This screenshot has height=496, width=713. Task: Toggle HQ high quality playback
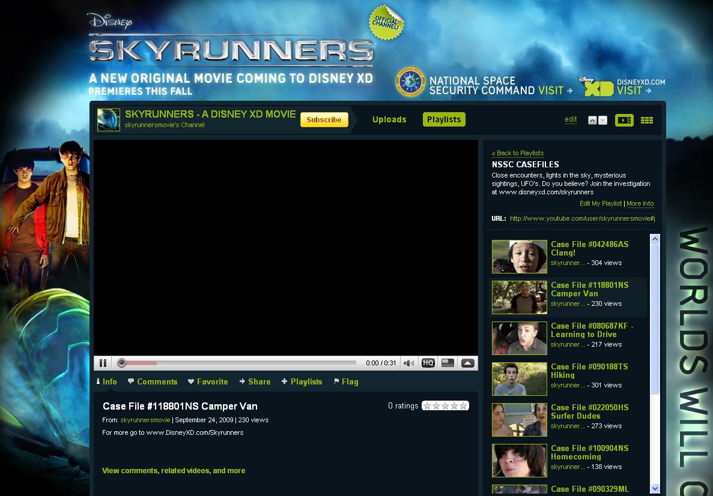(428, 363)
